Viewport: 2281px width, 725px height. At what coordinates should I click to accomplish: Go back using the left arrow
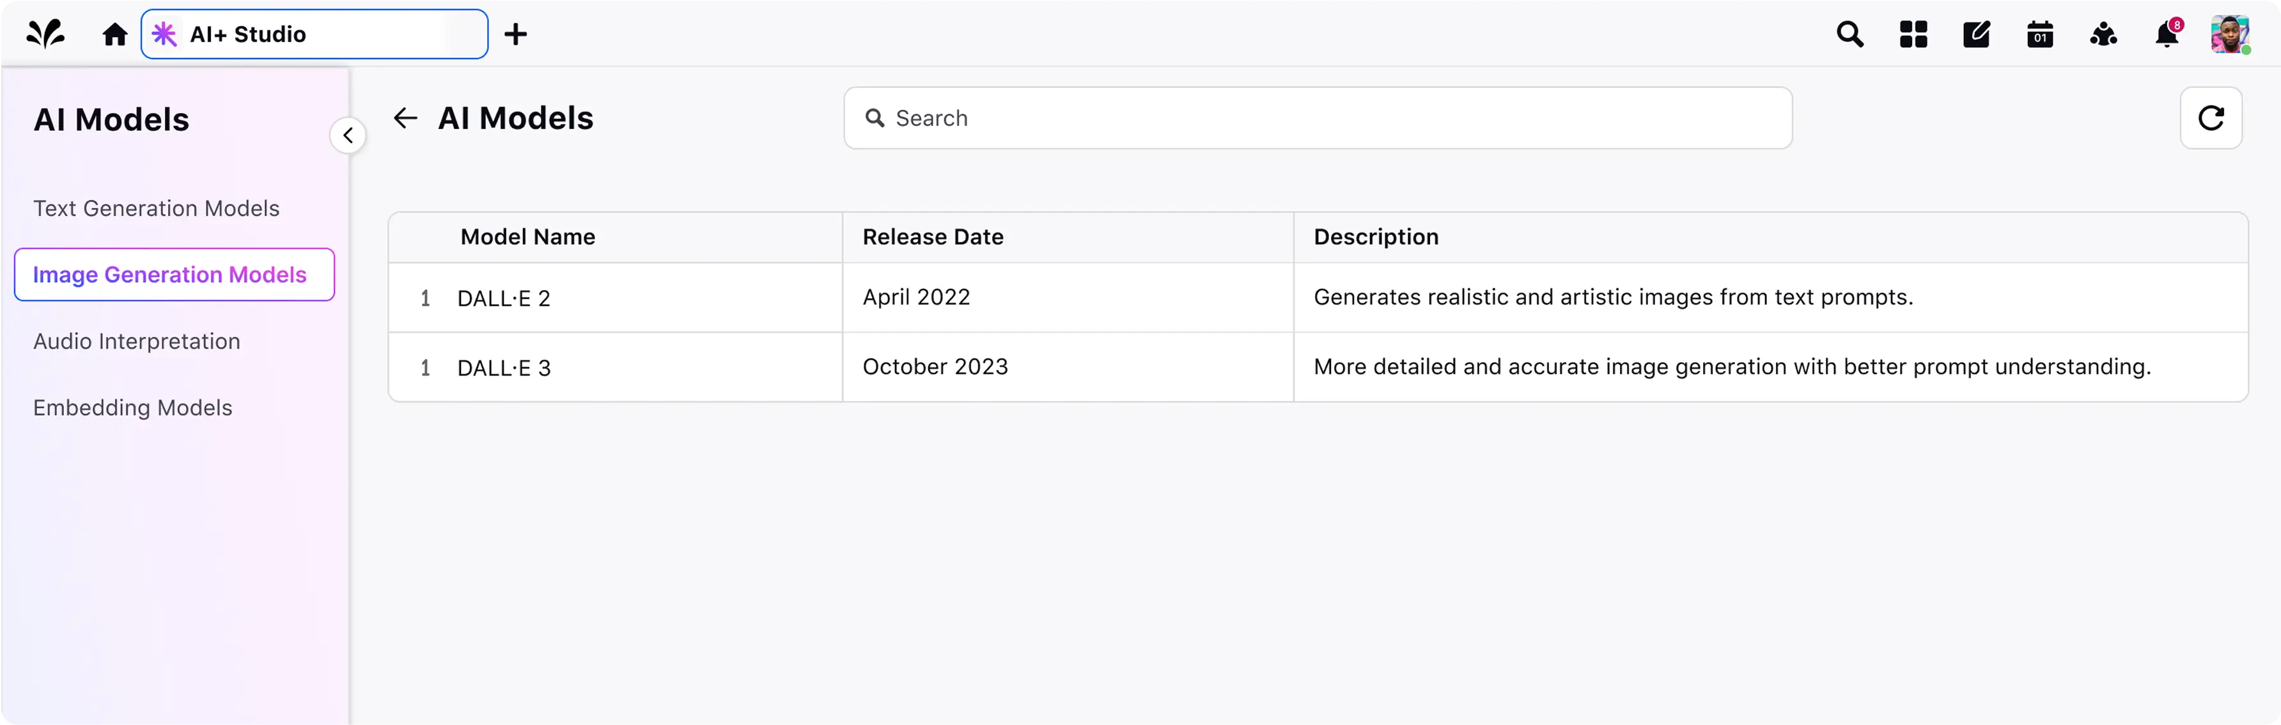pyautogui.click(x=405, y=118)
